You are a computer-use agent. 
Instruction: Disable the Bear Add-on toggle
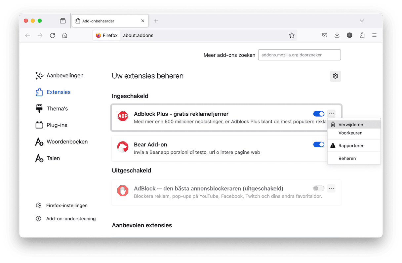tap(319, 144)
